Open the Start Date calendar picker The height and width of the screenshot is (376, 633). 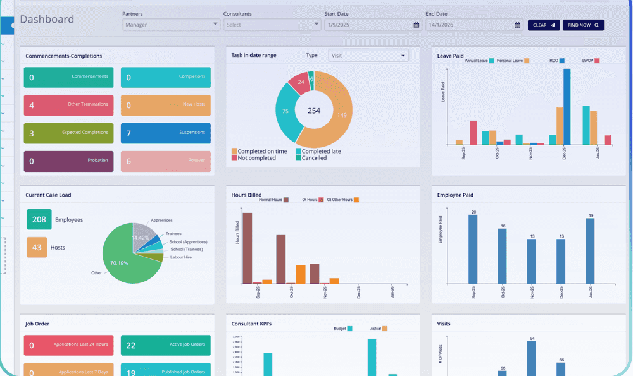pyautogui.click(x=417, y=25)
